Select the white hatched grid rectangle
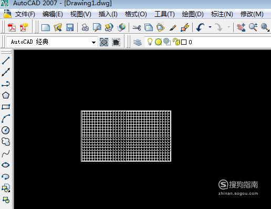This screenshot has height=209, width=271. [x=126, y=136]
